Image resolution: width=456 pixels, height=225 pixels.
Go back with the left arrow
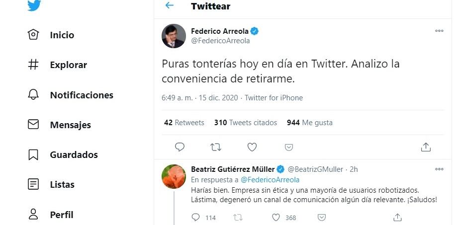click(x=170, y=6)
